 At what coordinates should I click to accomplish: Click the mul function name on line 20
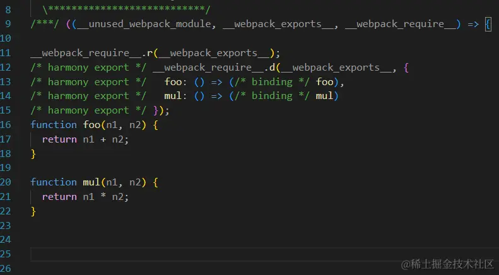coord(91,182)
